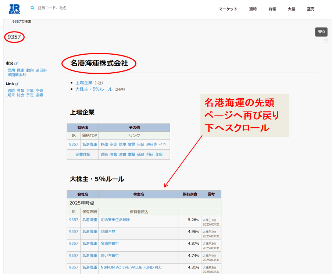This screenshot has height=274, width=332.
Task: Click the IR BANK logo
Action: (x=14, y=9)
